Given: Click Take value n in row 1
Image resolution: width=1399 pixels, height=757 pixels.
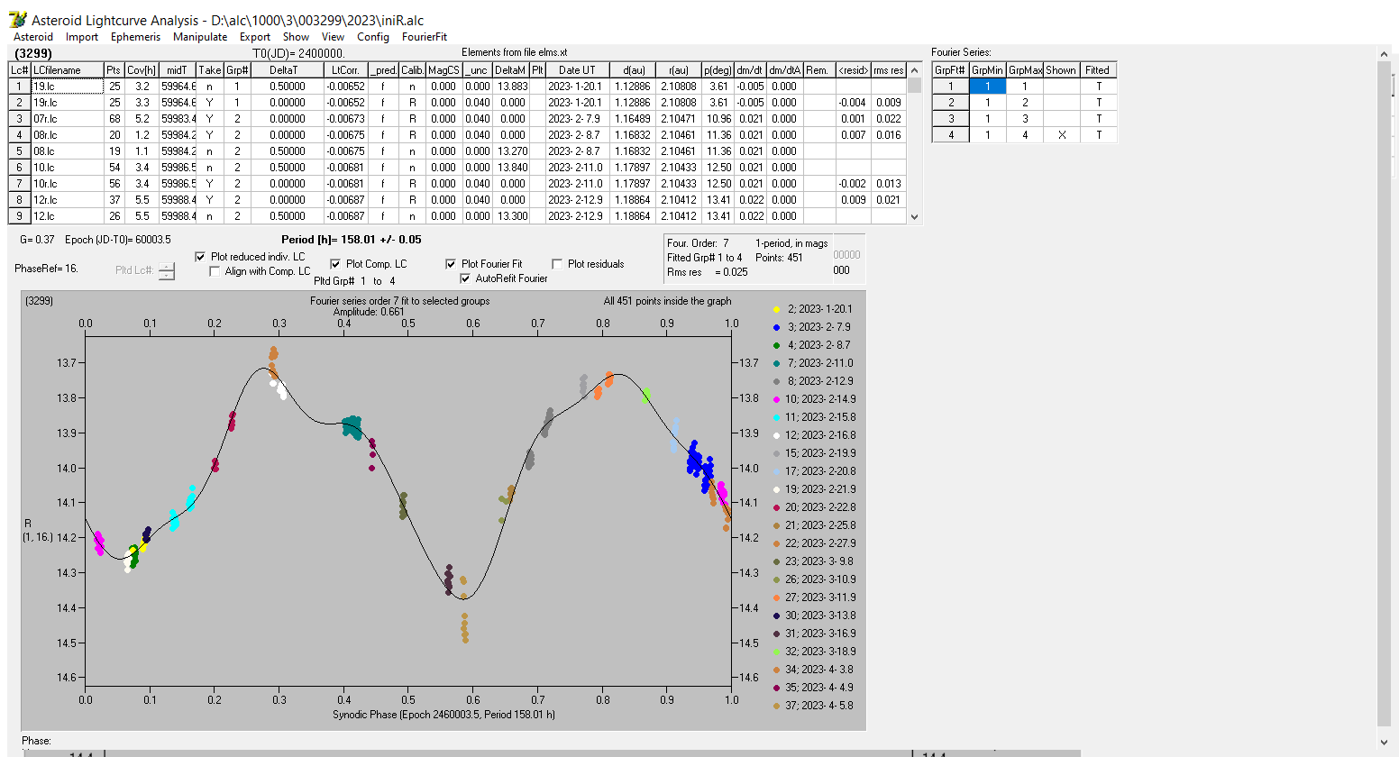Looking at the screenshot, I should (x=209, y=87).
